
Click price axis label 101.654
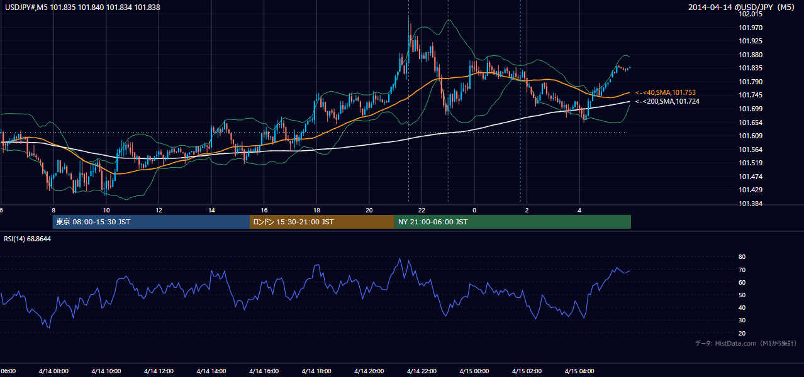(x=750, y=123)
